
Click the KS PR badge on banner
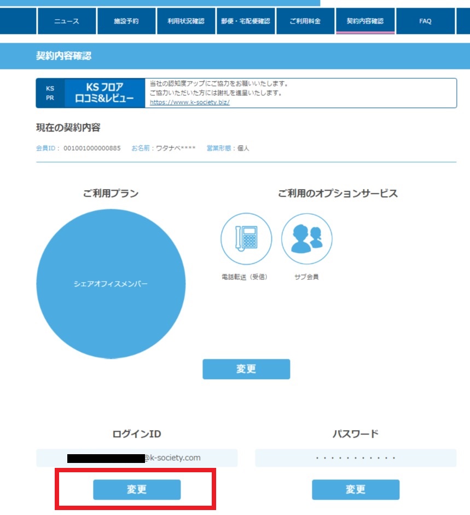point(50,93)
